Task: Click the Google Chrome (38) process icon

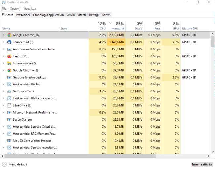Action: click(9, 35)
